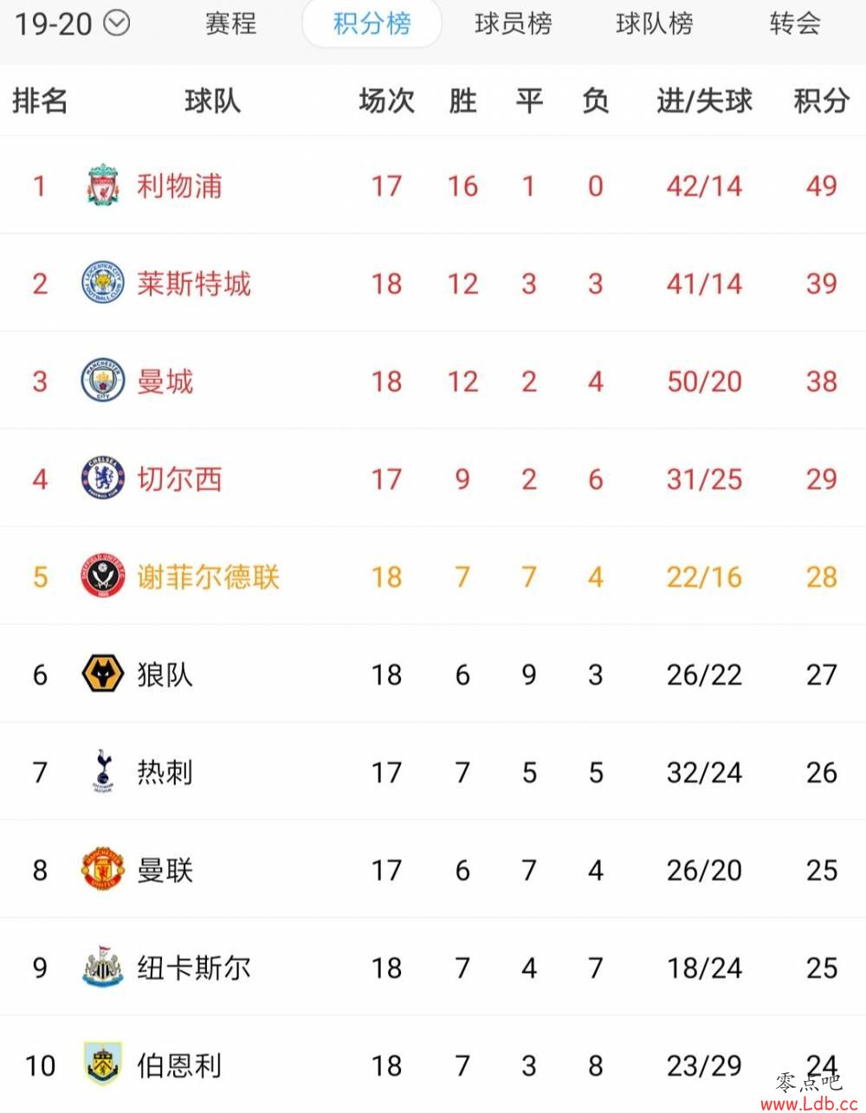Tap the Newcastle United crest
Viewport: 866px width, 1113px height.
[103, 968]
